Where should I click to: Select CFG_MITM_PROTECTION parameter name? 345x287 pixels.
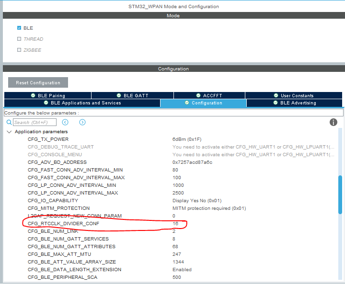point(59,208)
